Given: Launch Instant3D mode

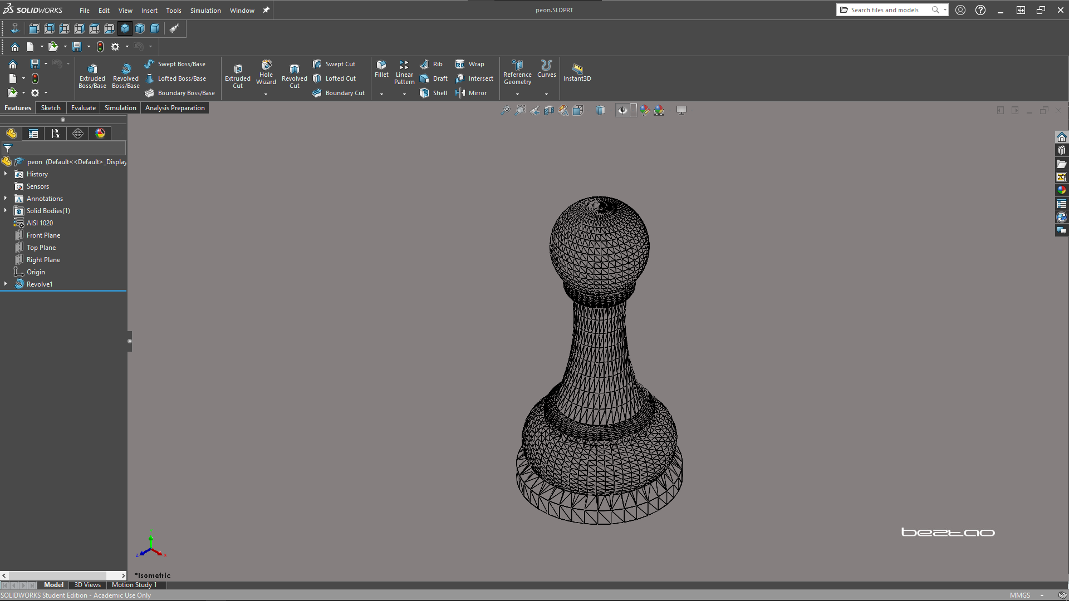Looking at the screenshot, I should 577,72.
